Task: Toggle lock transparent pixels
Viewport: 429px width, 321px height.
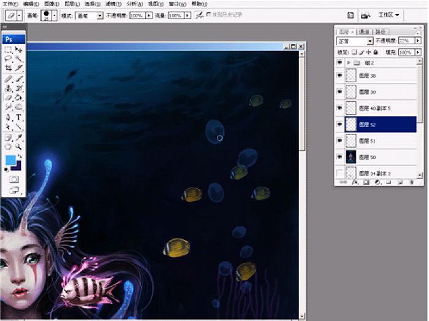Action: [354, 52]
